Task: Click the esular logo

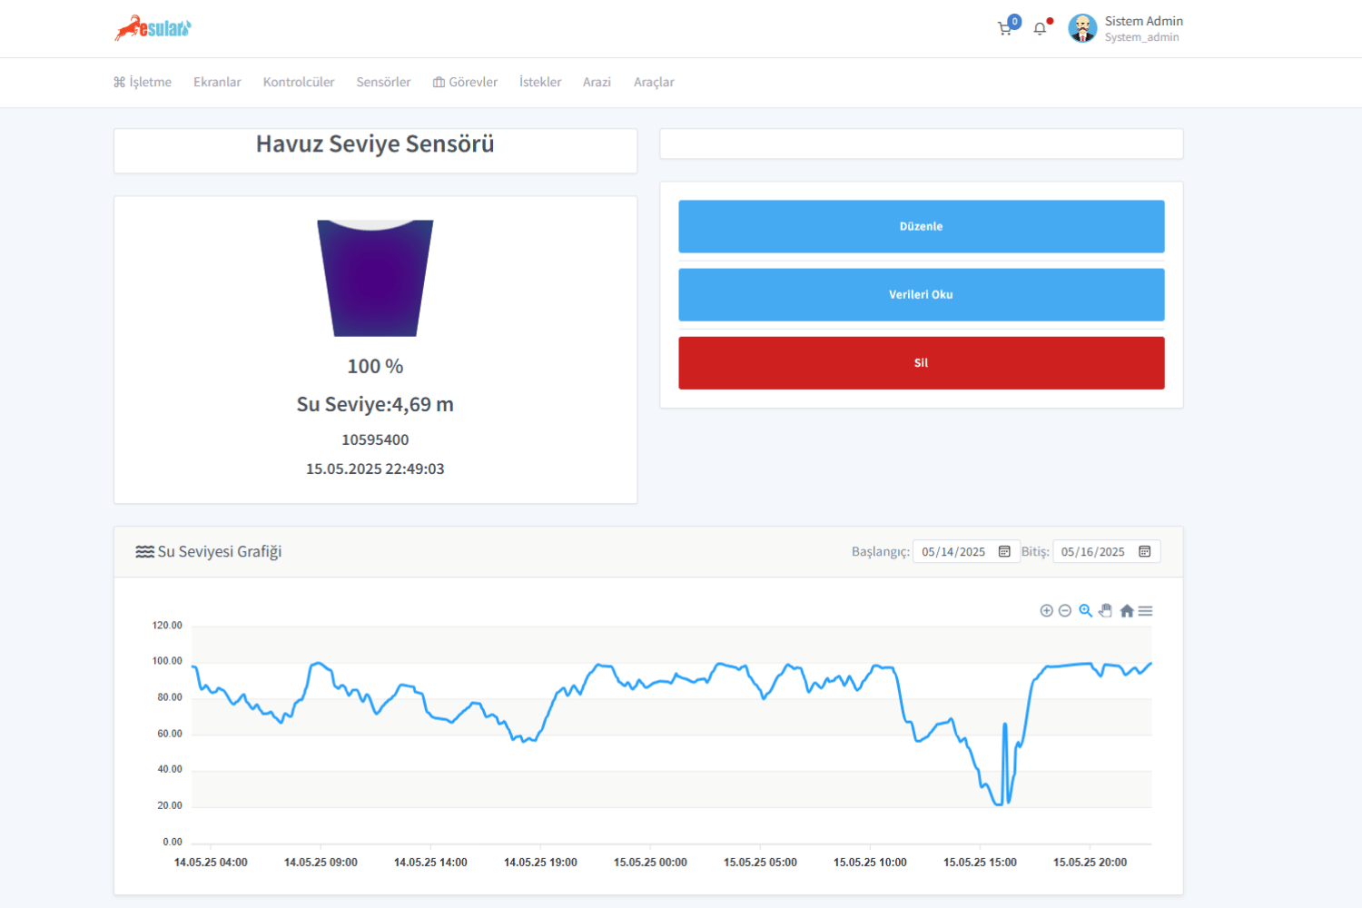Action: [x=153, y=28]
